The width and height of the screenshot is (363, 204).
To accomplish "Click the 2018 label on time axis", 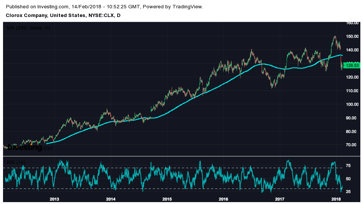I will point(336,199).
